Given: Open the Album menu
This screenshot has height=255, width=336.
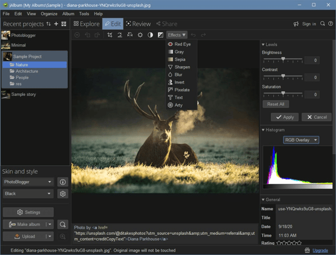Looking at the screenshot, I should pos(68,13).
